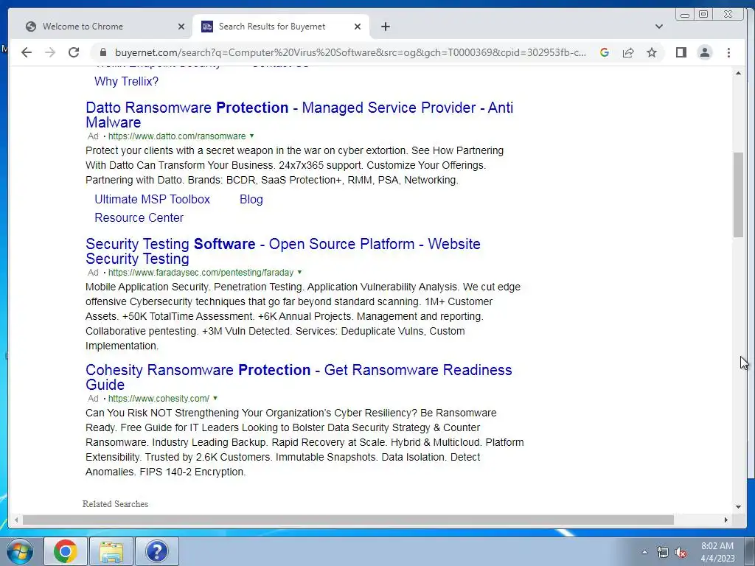Click the forward navigation arrow
Screen dimensions: 755x566
50,52
